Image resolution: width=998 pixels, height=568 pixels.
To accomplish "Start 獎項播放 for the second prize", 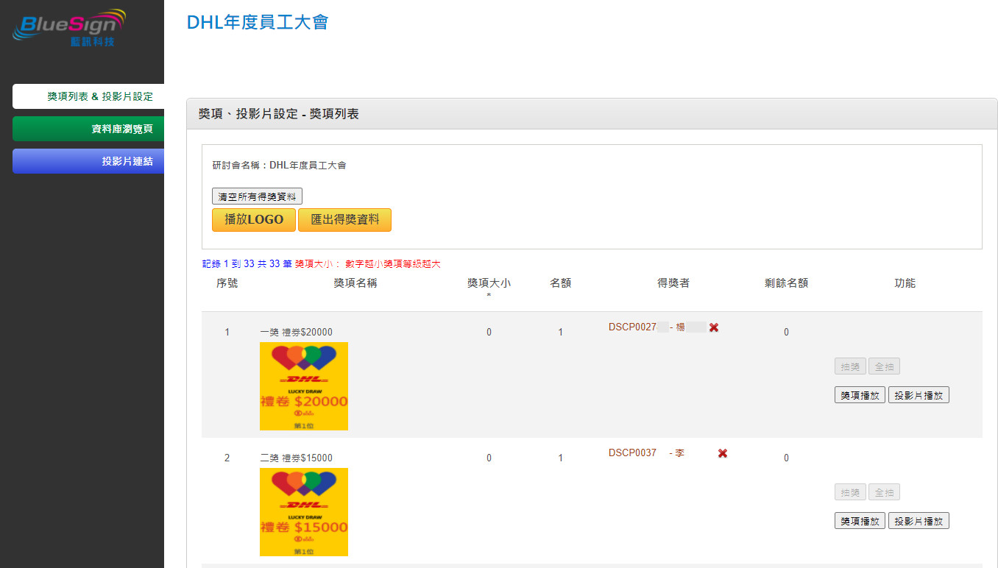I will coord(859,520).
